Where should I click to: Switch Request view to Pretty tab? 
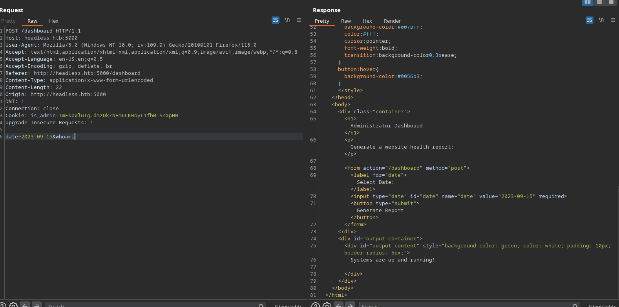point(8,21)
